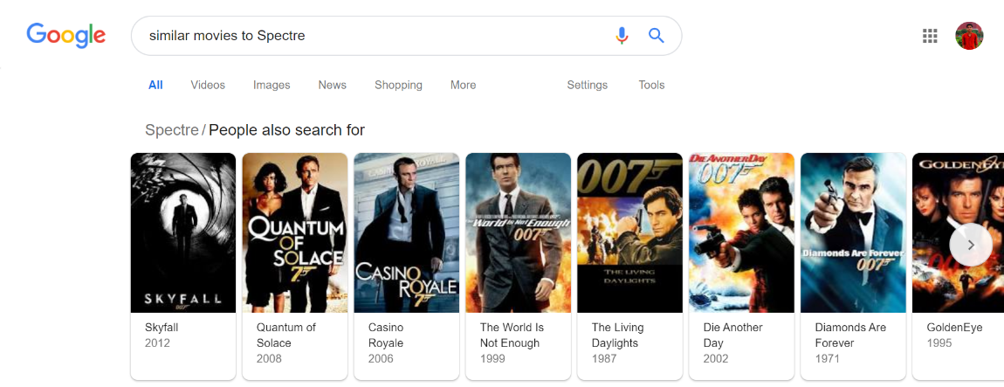Click the Skyfall title text

coord(162,328)
